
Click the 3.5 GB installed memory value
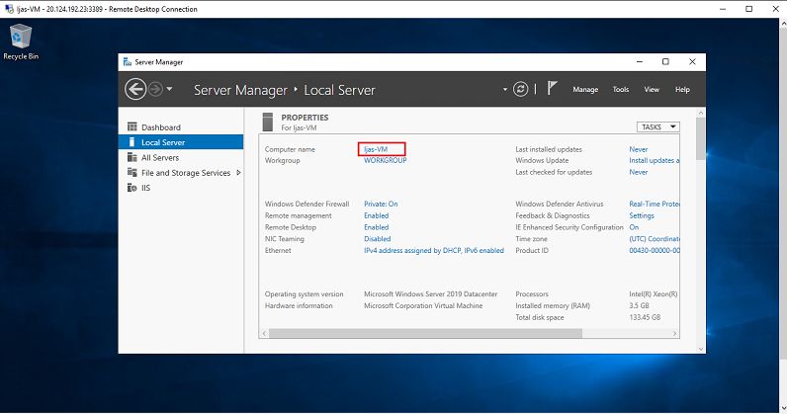tap(639, 305)
